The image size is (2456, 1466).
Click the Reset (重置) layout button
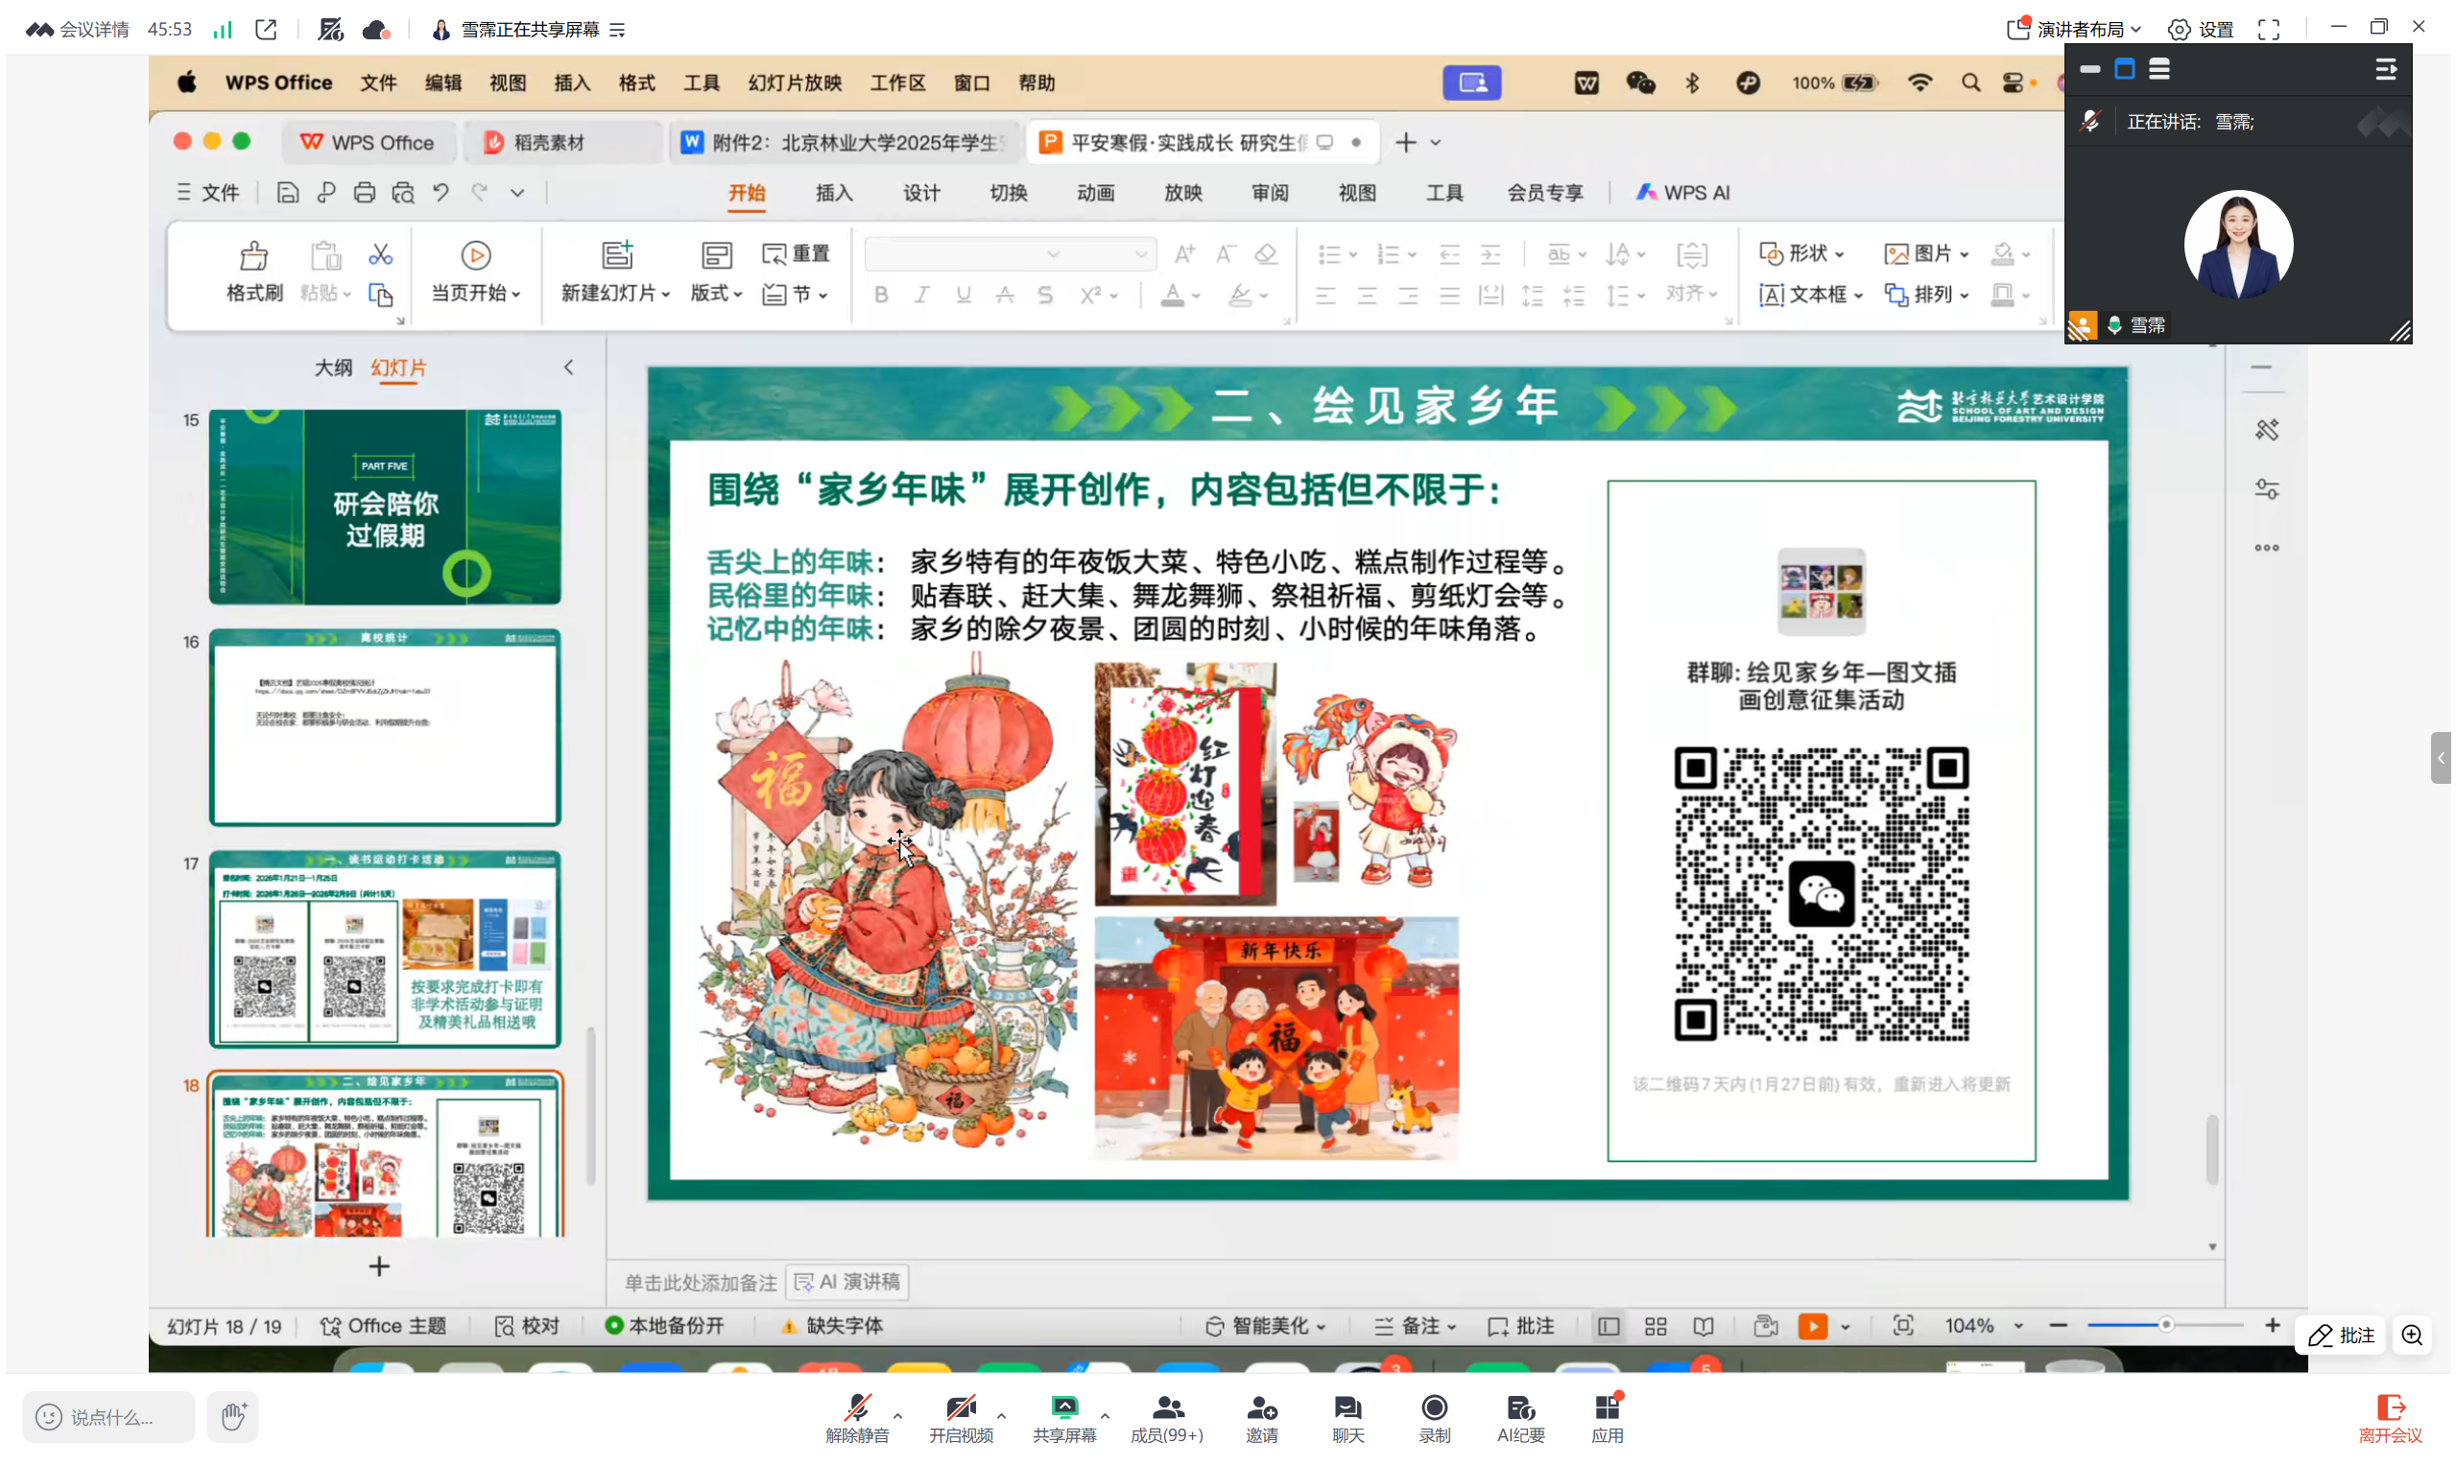pyautogui.click(x=797, y=255)
